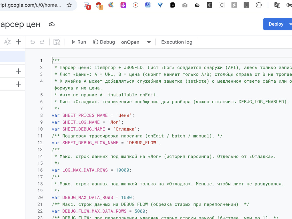Bookmark this page with the star icon
This screenshot has height=219, width=292.
69,5
